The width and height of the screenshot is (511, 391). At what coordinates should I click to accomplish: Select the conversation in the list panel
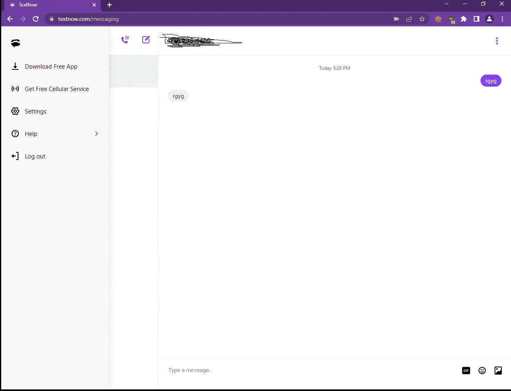(x=133, y=71)
